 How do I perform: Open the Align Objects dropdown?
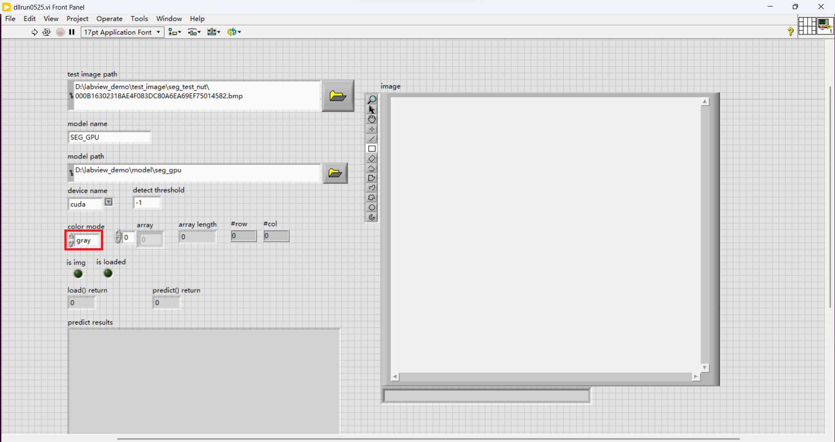(175, 32)
